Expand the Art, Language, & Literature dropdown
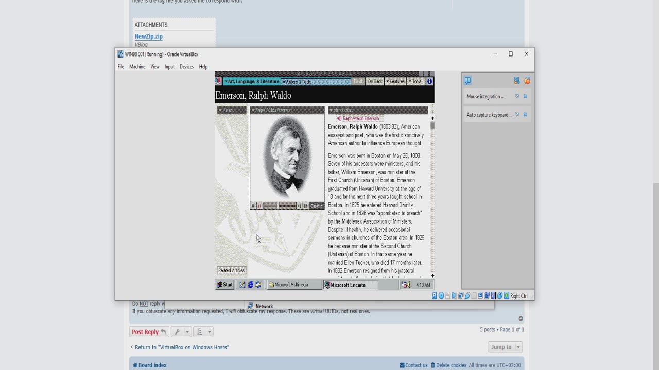 [251, 81]
